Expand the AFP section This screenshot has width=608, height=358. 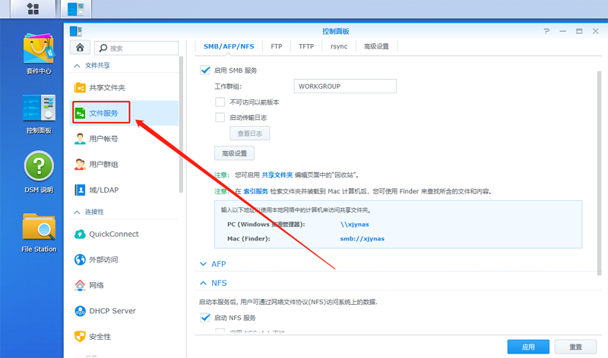point(203,264)
